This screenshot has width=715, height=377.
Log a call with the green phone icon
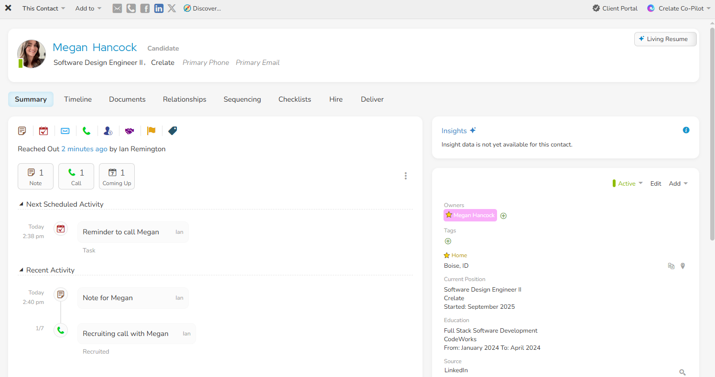87,130
